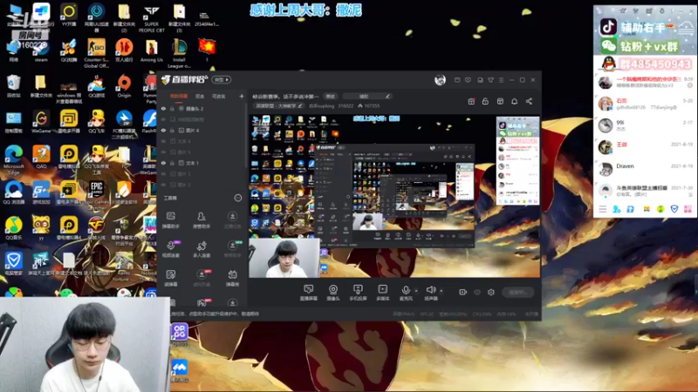Open the Epic Games Launcher desktop icon
Image resolution: width=698 pixels, height=392 pixels.
pos(97,194)
